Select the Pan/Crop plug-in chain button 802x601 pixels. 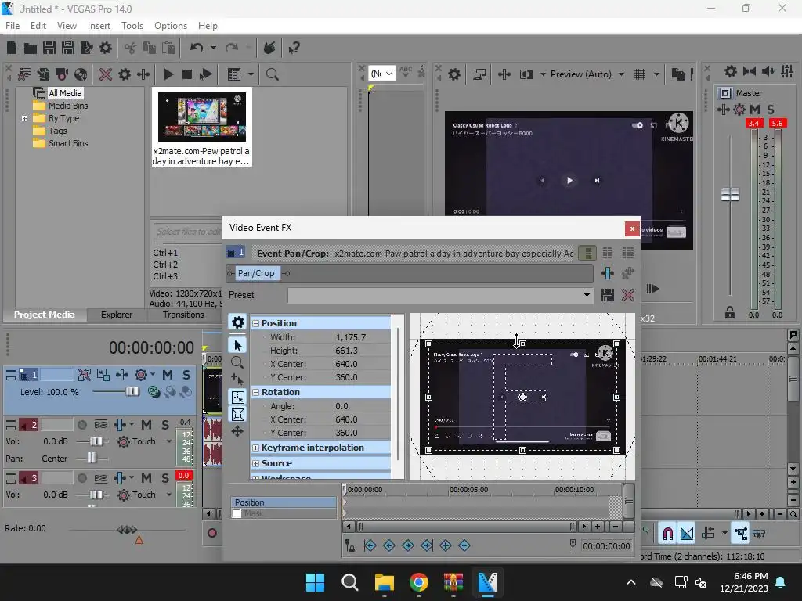[x=256, y=273]
